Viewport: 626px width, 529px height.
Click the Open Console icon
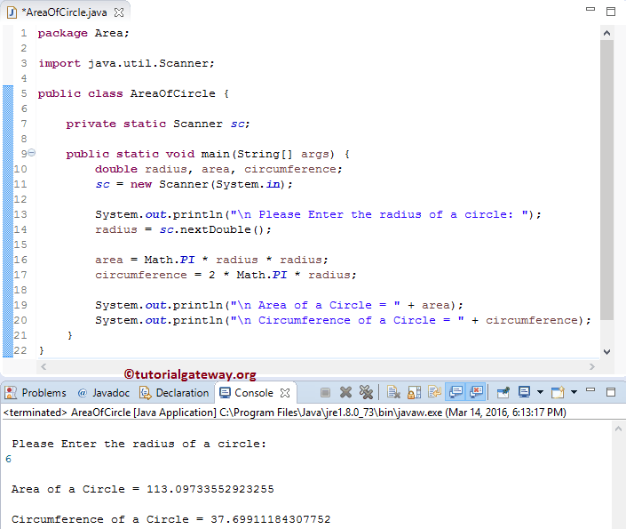pyautogui.click(x=558, y=393)
